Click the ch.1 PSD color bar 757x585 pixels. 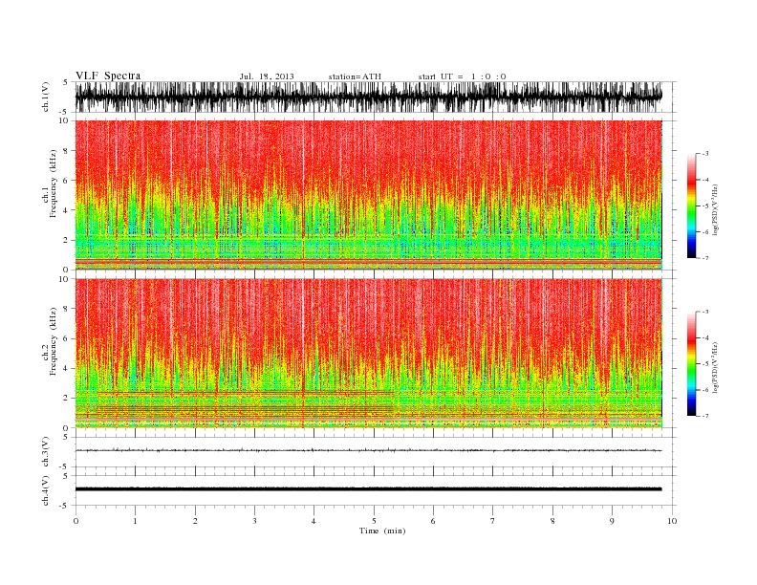(691, 206)
